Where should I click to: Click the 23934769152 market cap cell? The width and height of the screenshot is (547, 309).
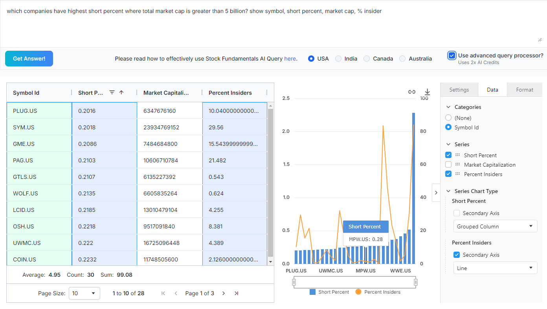[170, 127]
